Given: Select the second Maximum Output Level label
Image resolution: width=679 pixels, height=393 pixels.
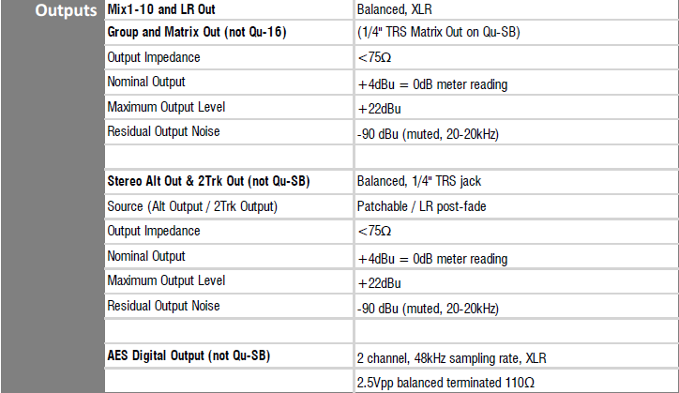Looking at the screenshot, I should (167, 280).
